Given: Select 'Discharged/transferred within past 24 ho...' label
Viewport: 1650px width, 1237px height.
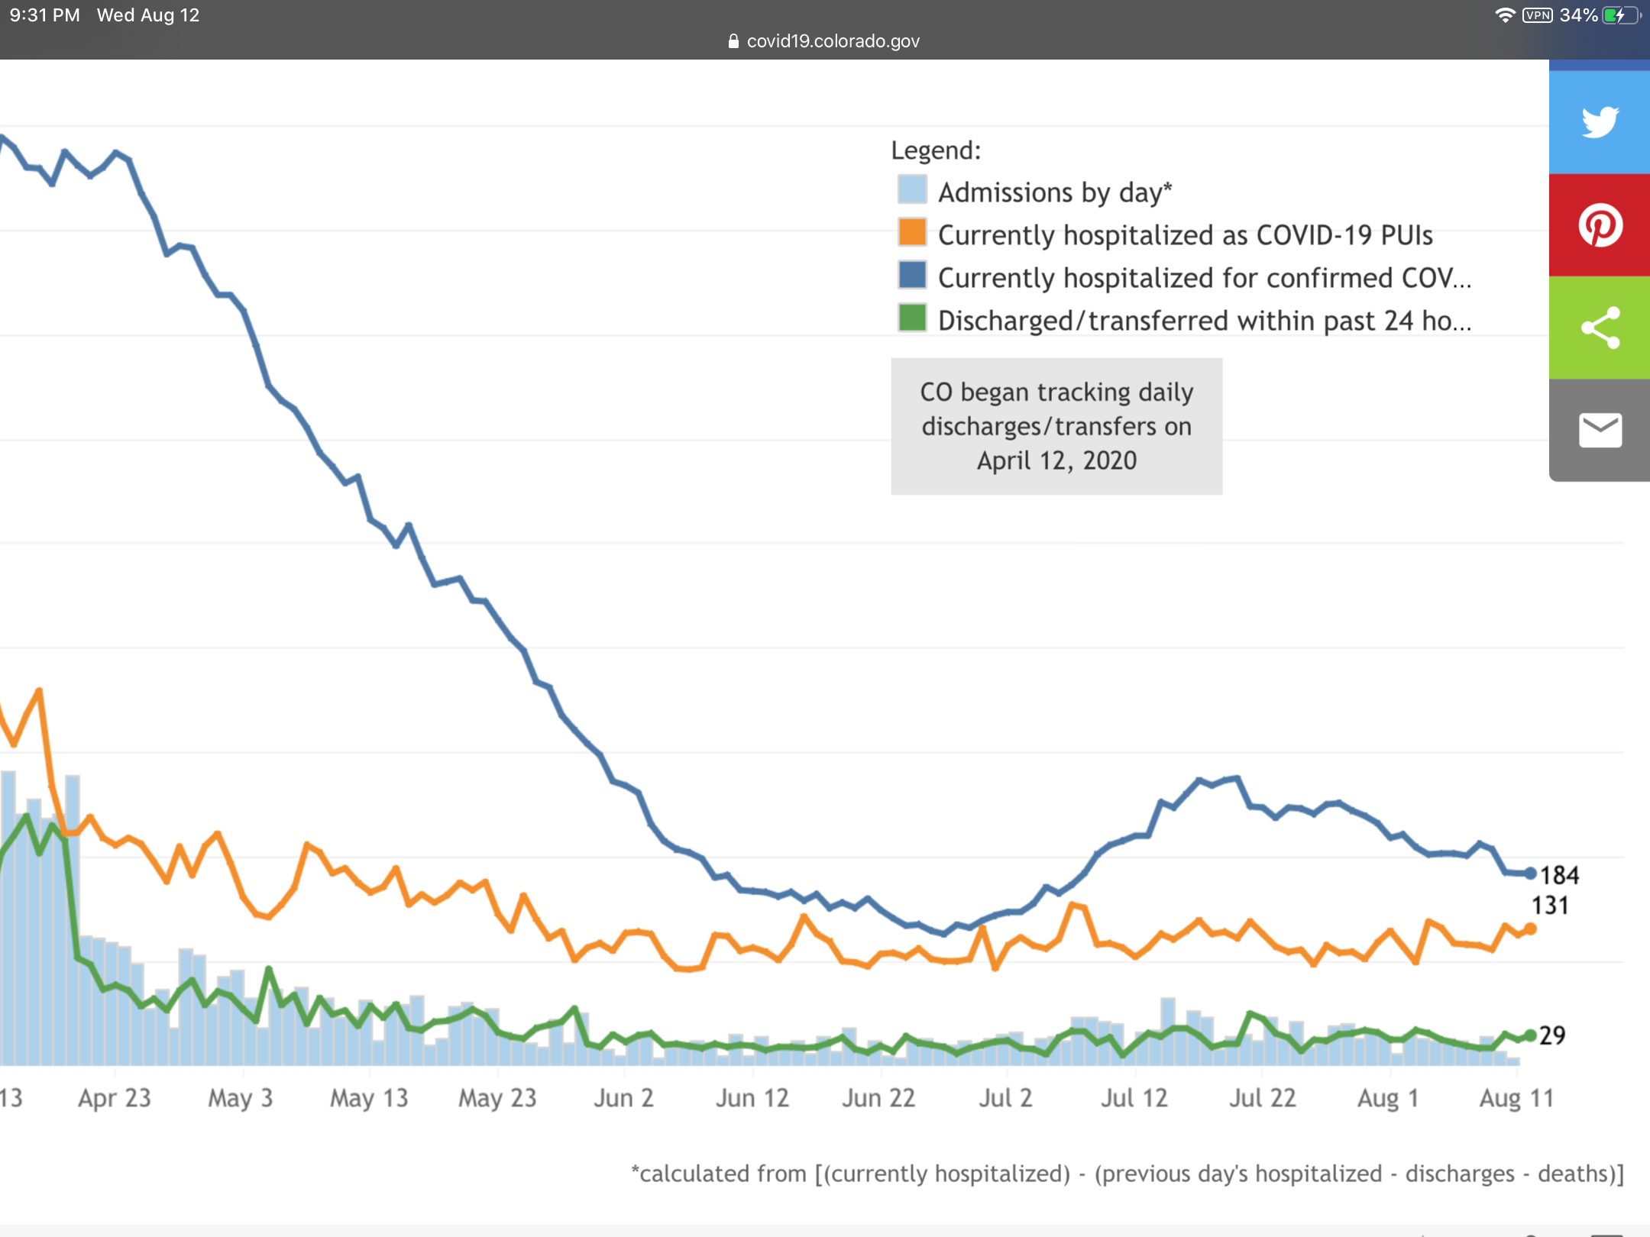Looking at the screenshot, I should point(1205,321).
